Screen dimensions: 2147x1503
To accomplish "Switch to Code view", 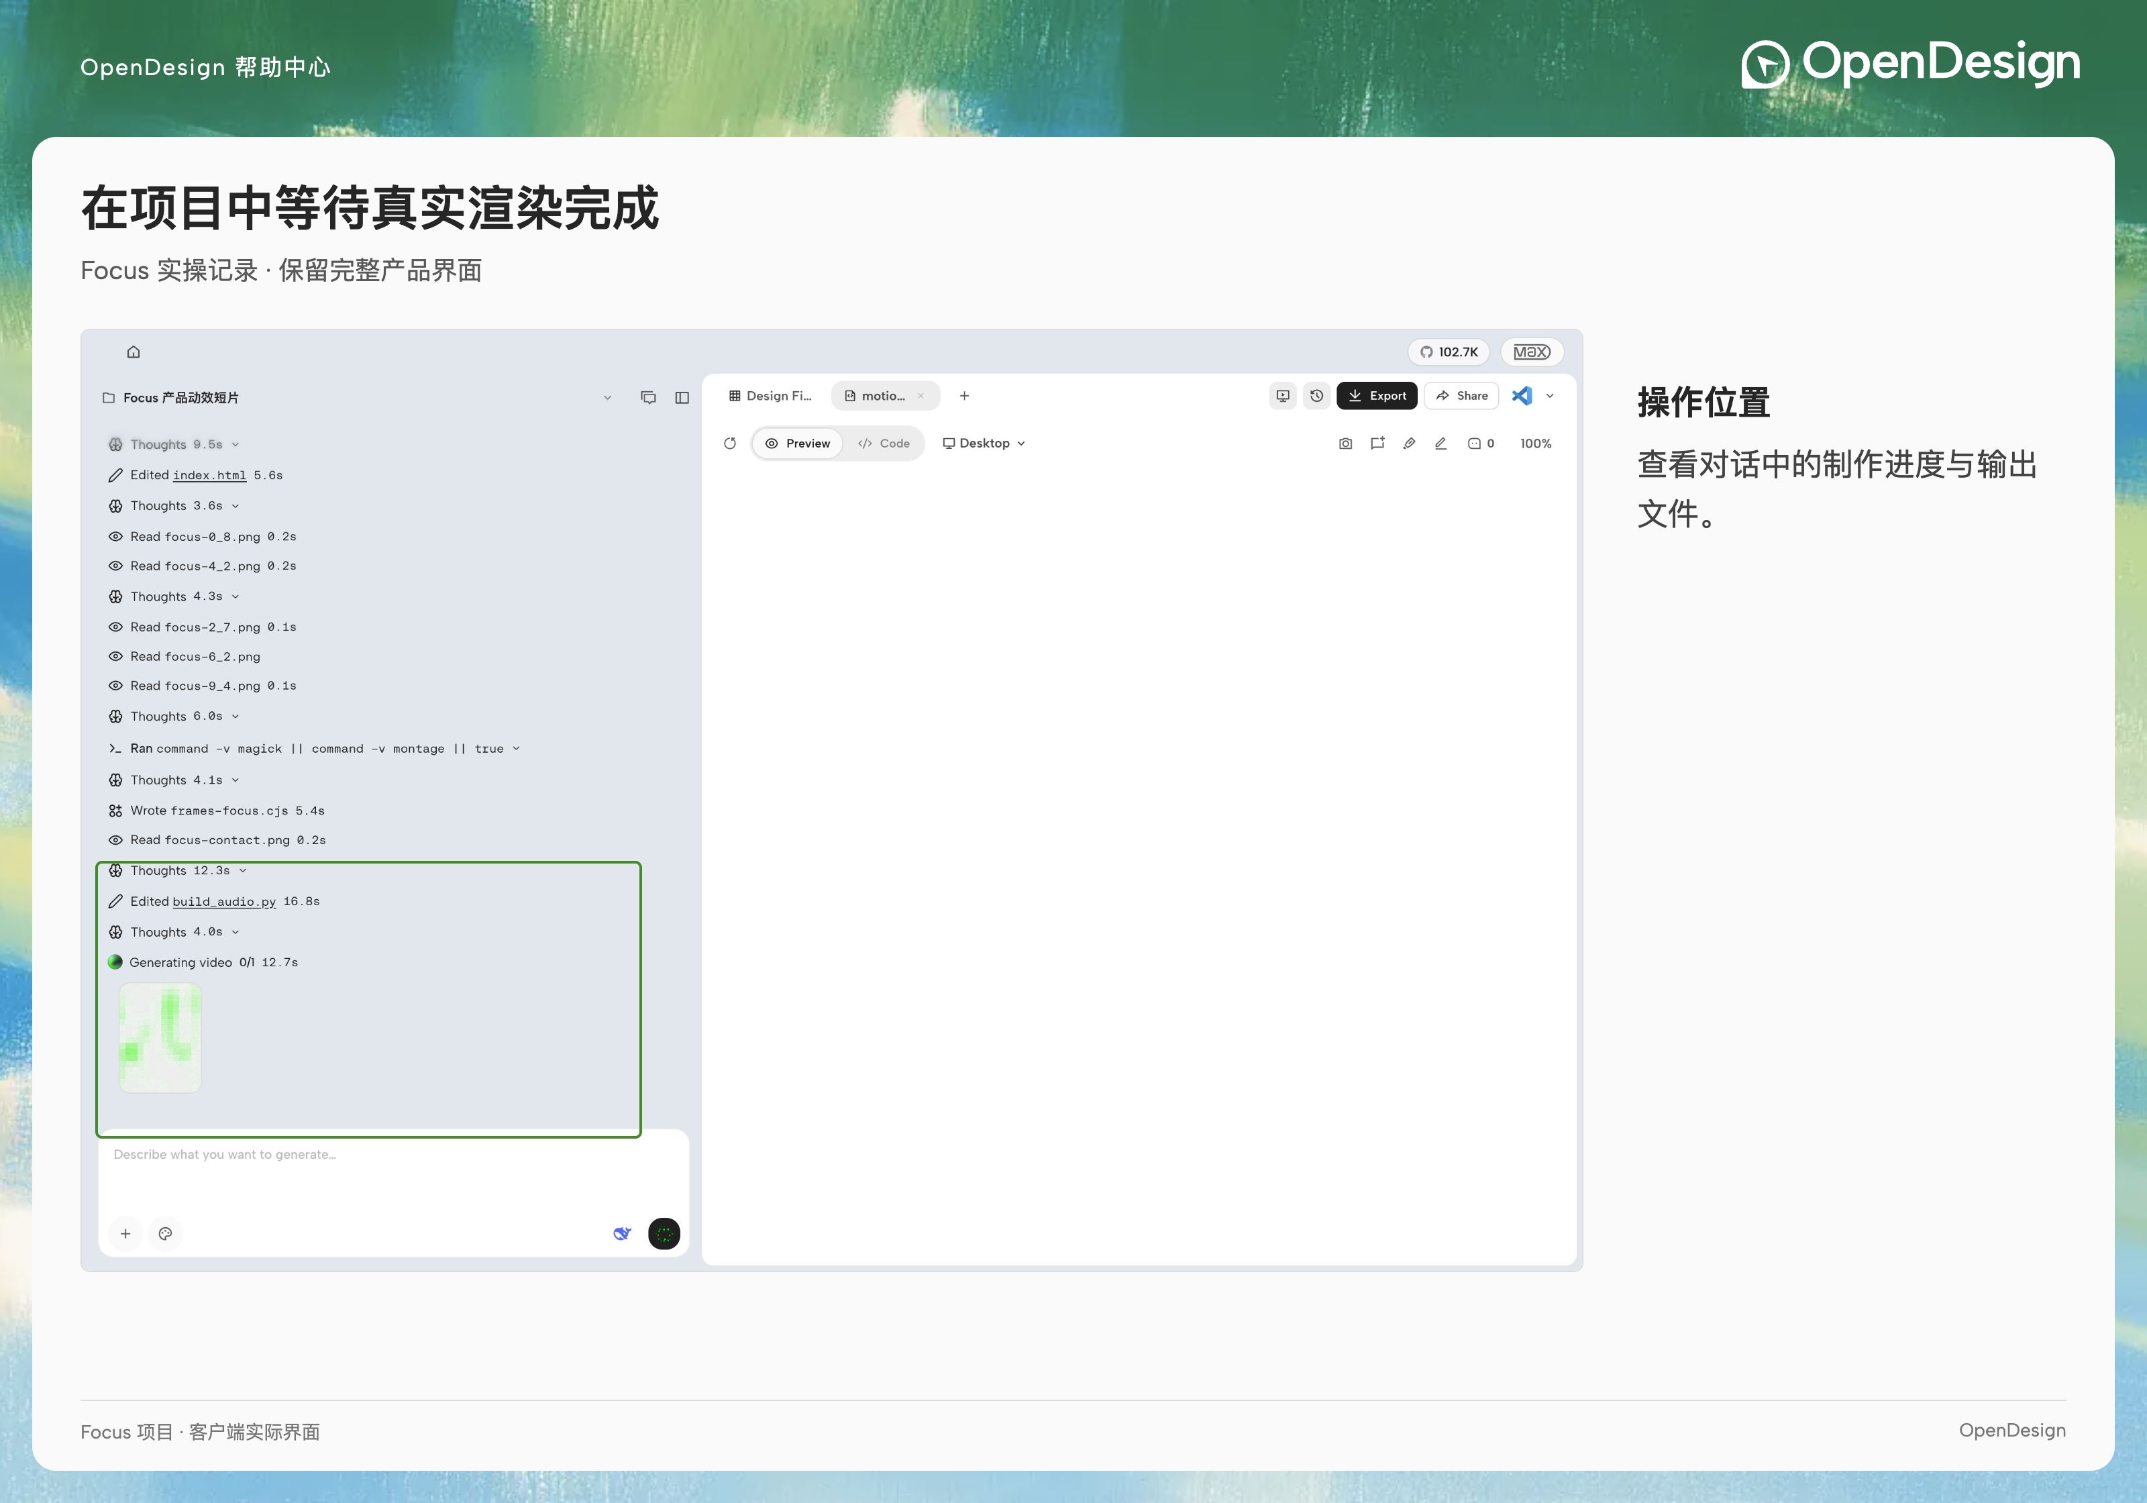I will click(884, 444).
